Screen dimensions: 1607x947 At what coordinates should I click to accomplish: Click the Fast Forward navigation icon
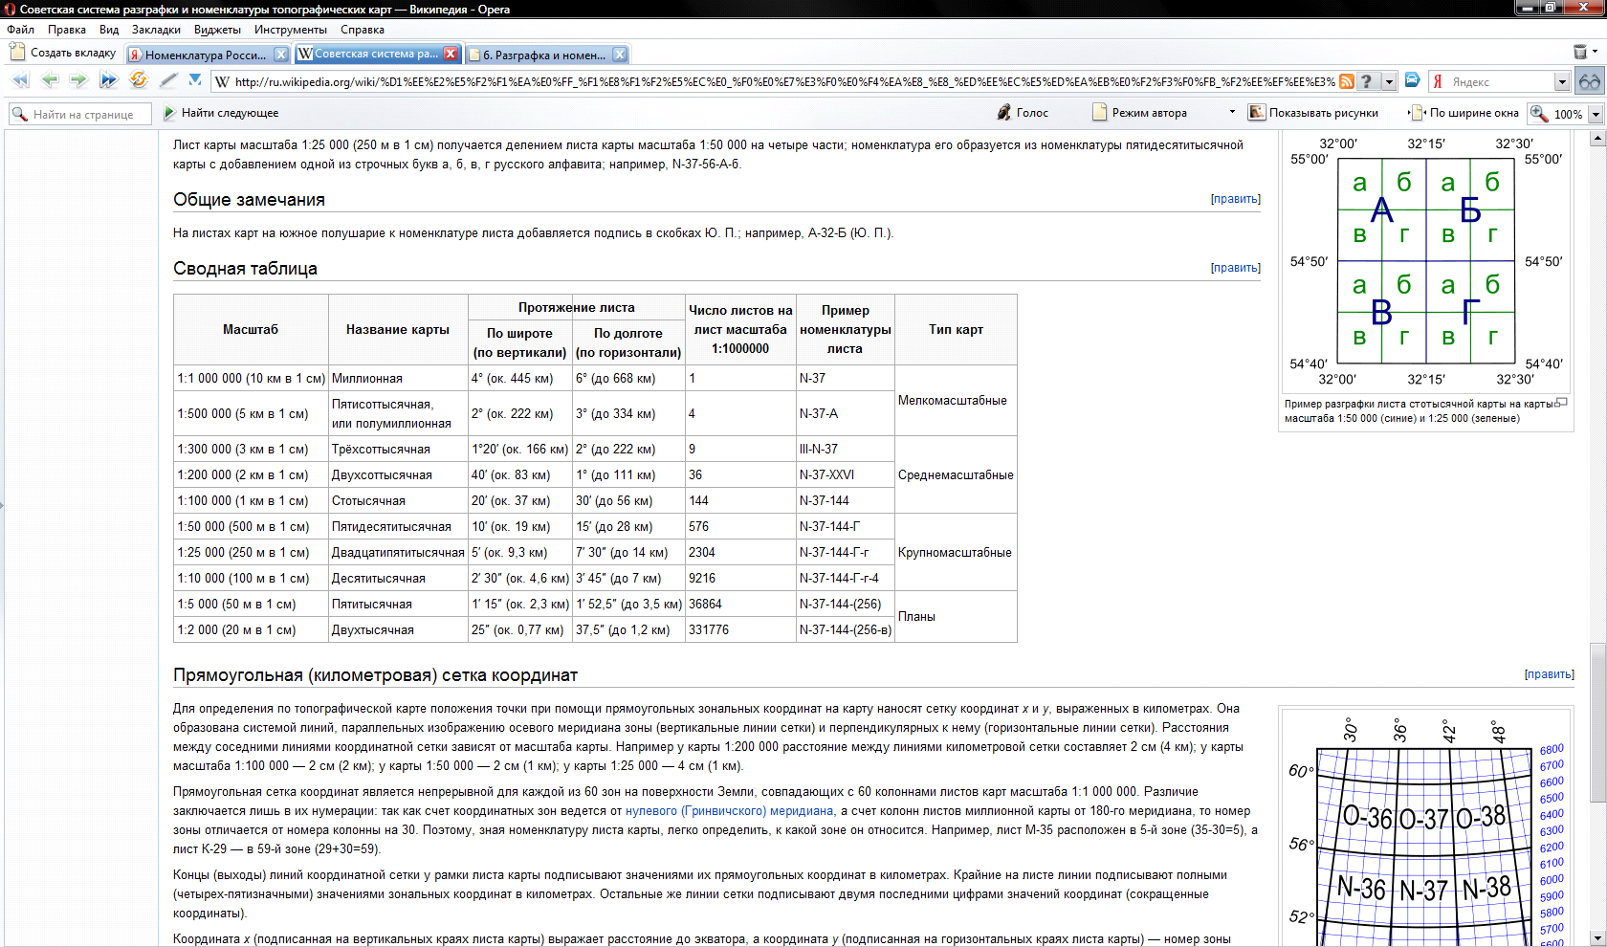pos(108,80)
